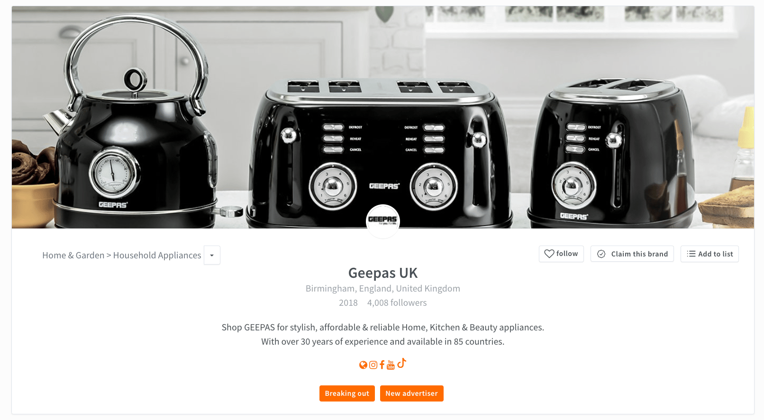Click the Shop GEEPAS description text
The height and width of the screenshot is (420, 764).
pyautogui.click(x=383, y=334)
